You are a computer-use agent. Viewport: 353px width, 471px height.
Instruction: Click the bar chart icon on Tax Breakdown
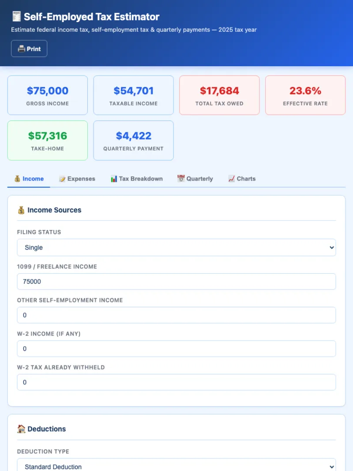click(114, 179)
